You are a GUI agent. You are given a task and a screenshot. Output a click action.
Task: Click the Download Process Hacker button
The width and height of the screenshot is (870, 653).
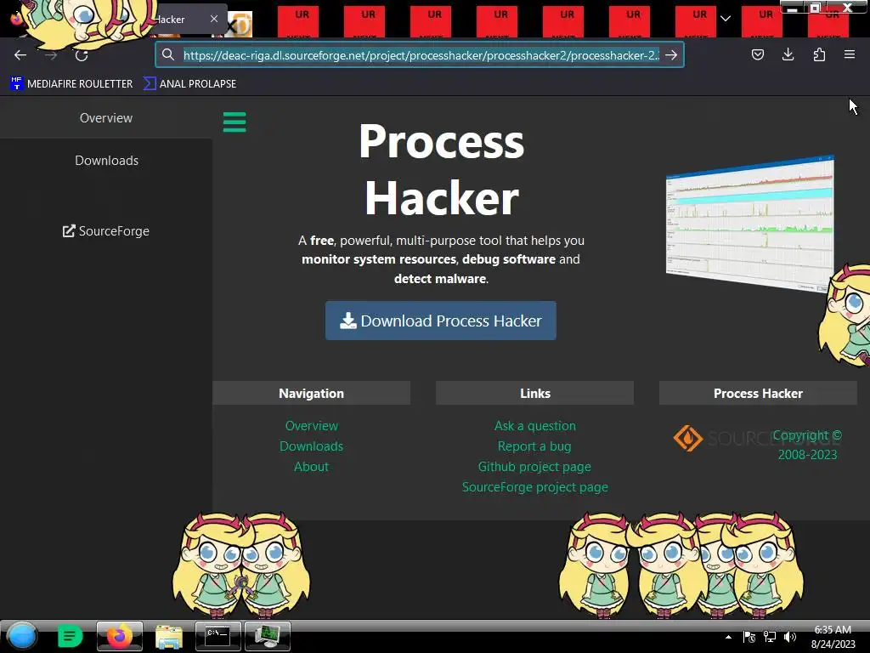(441, 321)
